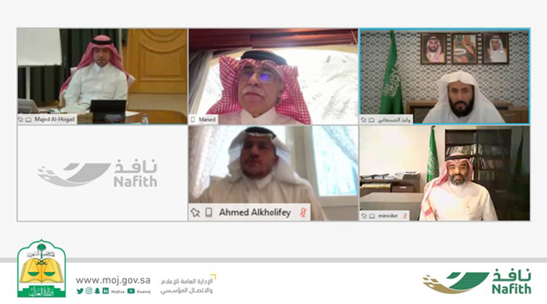This screenshot has width=547, height=304.
Task: Open the LinkedIn icon in the footer
Action: 105,291
